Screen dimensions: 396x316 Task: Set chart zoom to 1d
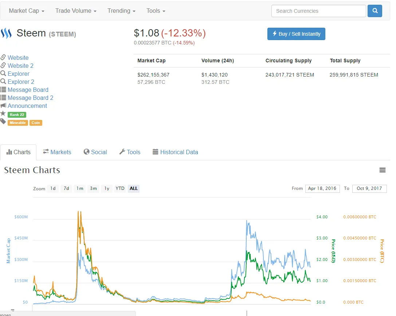coord(53,188)
